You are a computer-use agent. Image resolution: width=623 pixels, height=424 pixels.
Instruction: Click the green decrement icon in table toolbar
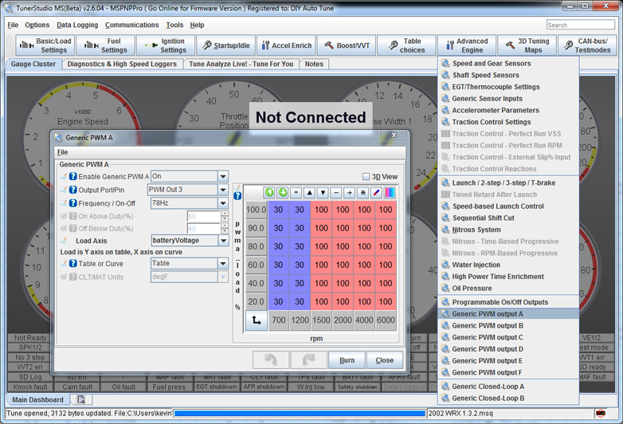282,193
